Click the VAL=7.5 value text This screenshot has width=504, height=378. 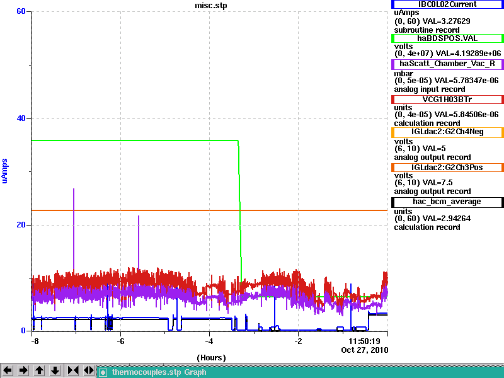[x=437, y=183]
